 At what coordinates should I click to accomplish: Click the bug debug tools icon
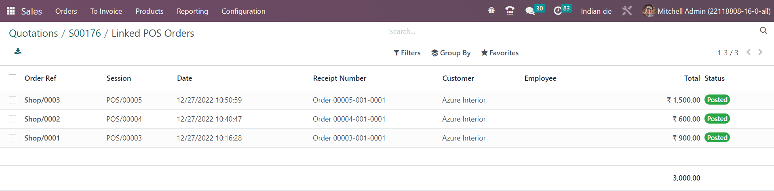(491, 11)
